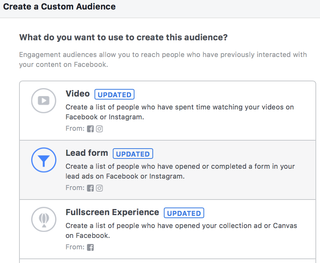Click the 'From:' label under Video

[x=75, y=128]
